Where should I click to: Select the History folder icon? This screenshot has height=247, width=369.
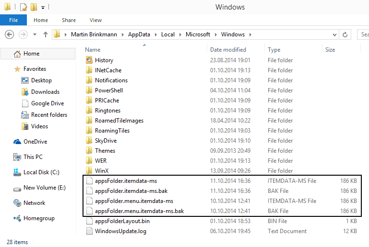pyautogui.click(x=89, y=60)
